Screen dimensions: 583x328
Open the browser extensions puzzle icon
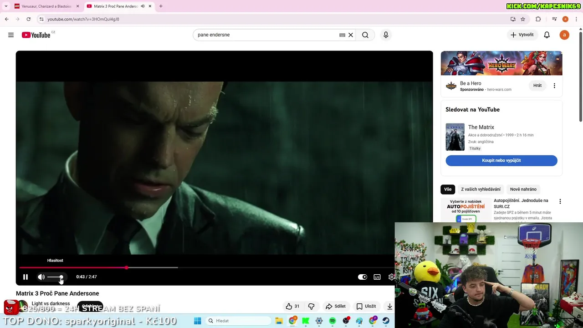pyautogui.click(x=538, y=19)
